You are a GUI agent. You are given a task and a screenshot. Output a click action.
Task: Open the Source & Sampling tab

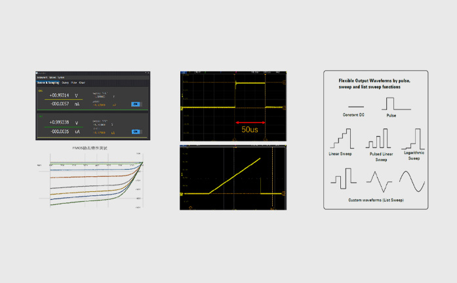[x=48, y=83]
